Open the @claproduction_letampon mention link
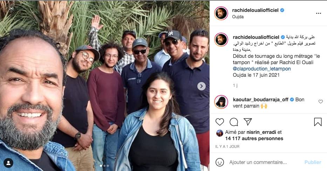 [262, 69]
